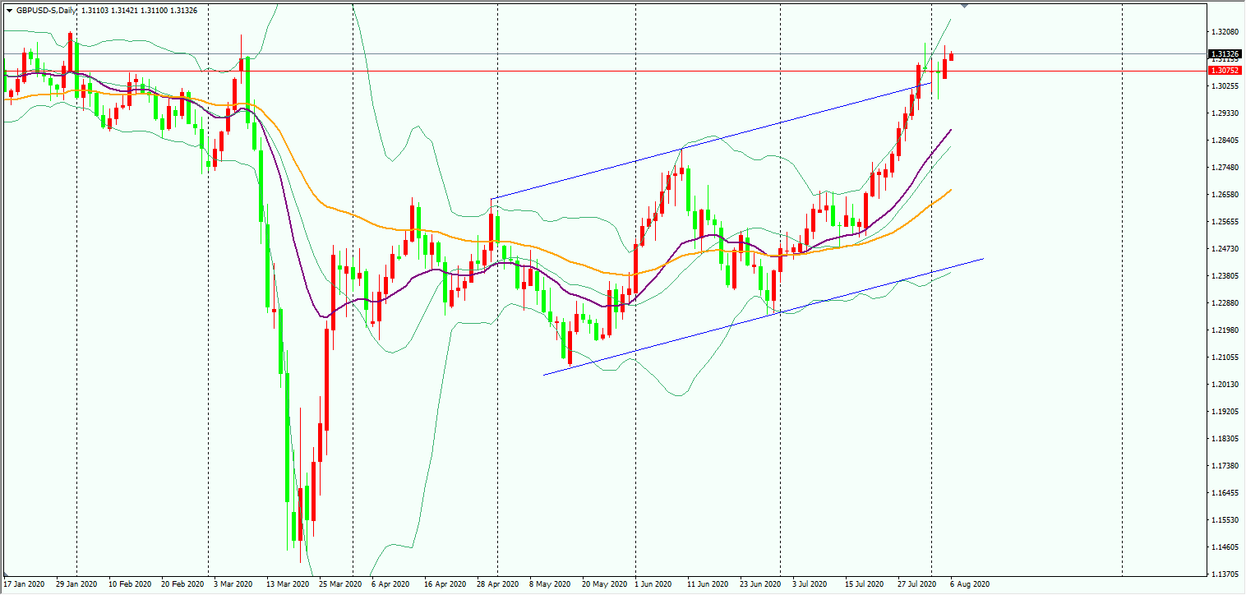Viewport: 1246px width, 595px height.
Task: Click the 6 Aug 2020 date label
Action: pyautogui.click(x=970, y=584)
